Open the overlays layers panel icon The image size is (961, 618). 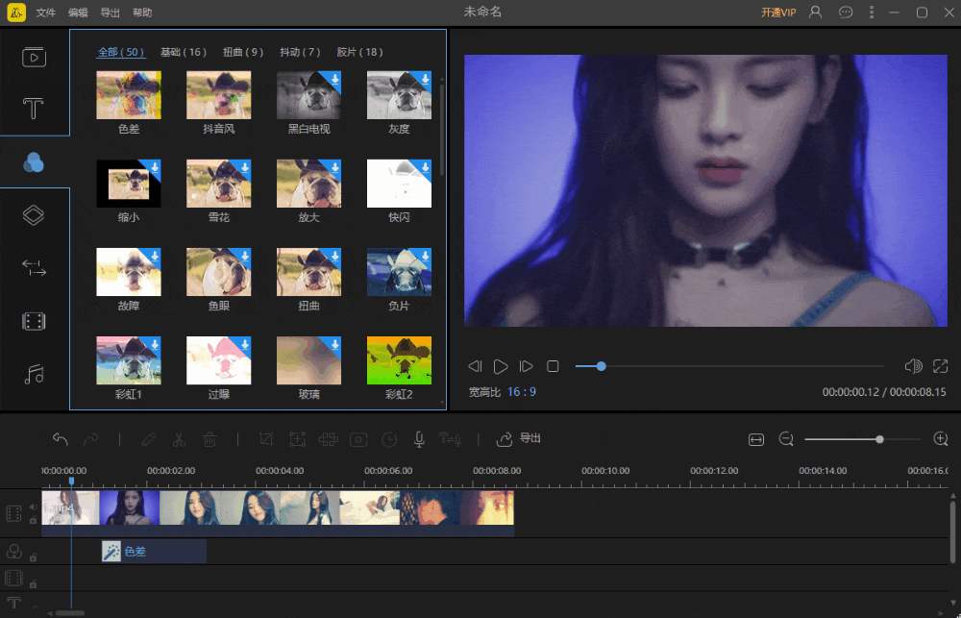pyautogui.click(x=34, y=215)
